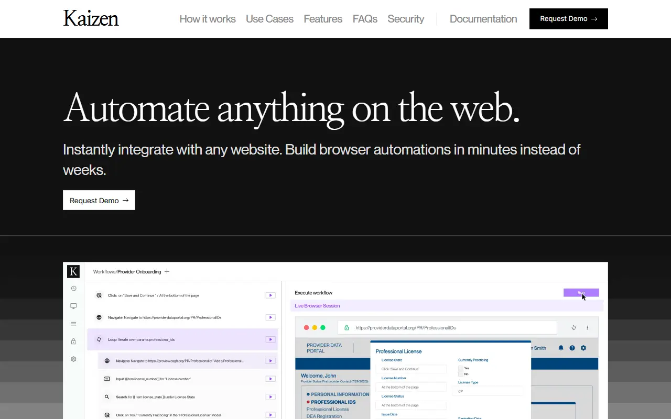
Task: Click the globe icon on the providerdataportal Navigate step
Action: click(99, 317)
